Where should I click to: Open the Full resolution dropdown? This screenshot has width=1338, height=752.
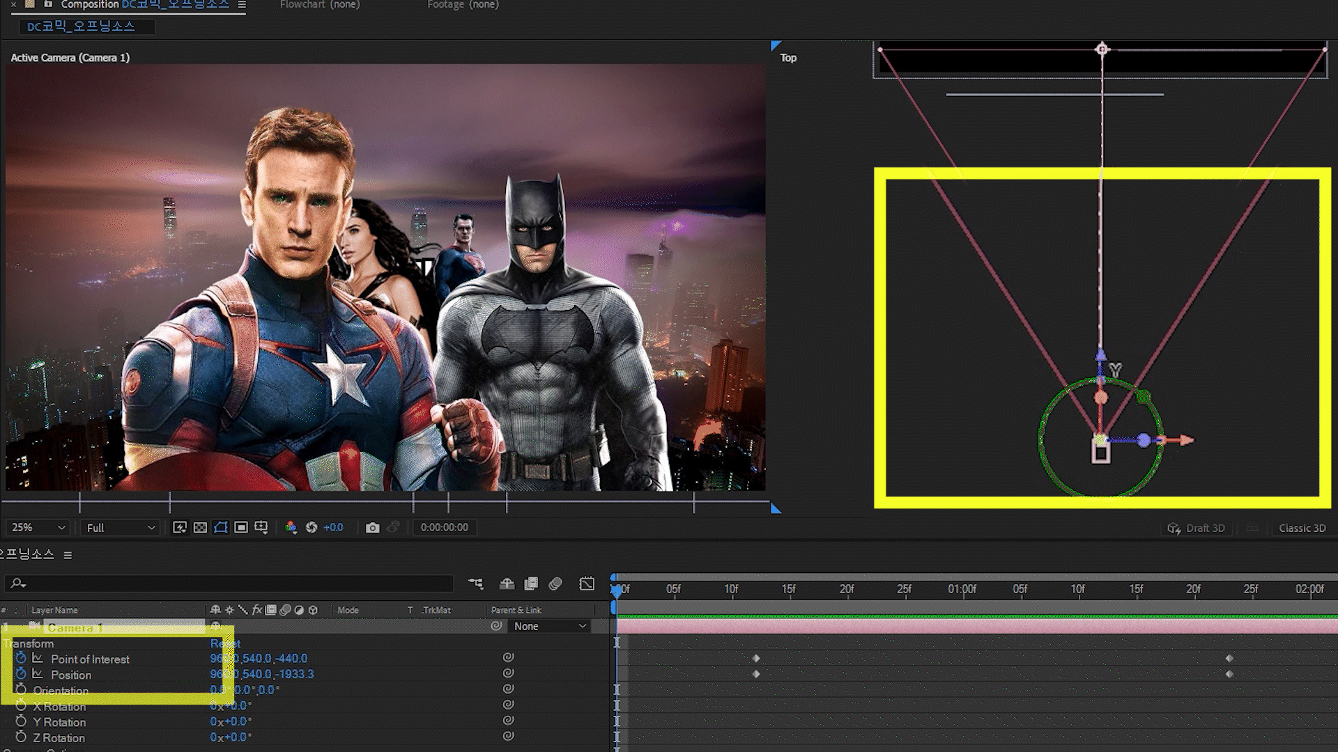(120, 528)
